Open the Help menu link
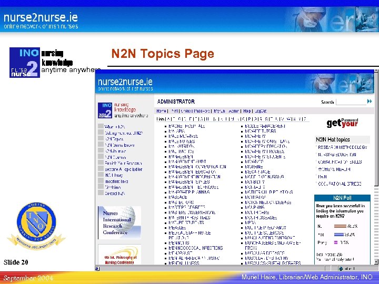 (247, 111)
